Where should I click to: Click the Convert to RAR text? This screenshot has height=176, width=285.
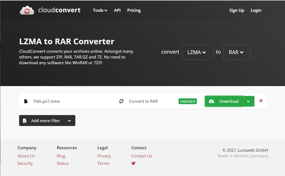click(143, 101)
